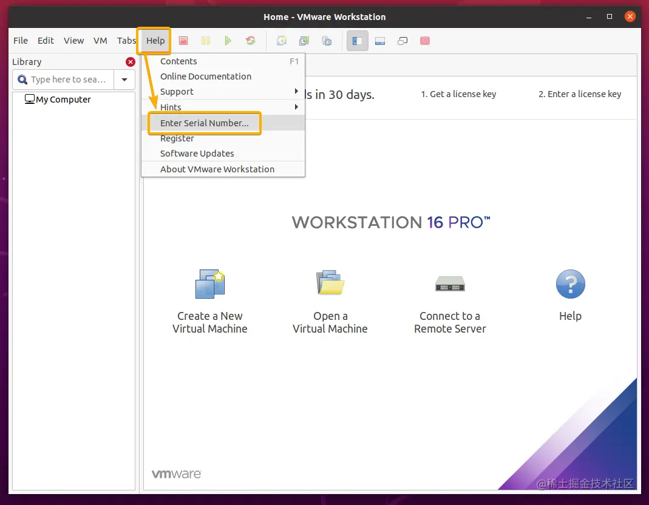This screenshot has width=649, height=505.
Task: Open the library search filter dropdown
Action: pos(124,80)
